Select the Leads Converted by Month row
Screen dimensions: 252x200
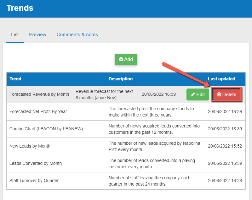click(x=36, y=163)
